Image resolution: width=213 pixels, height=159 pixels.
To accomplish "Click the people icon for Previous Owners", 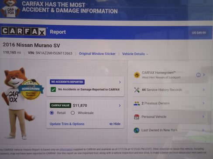I will coord(137,103).
